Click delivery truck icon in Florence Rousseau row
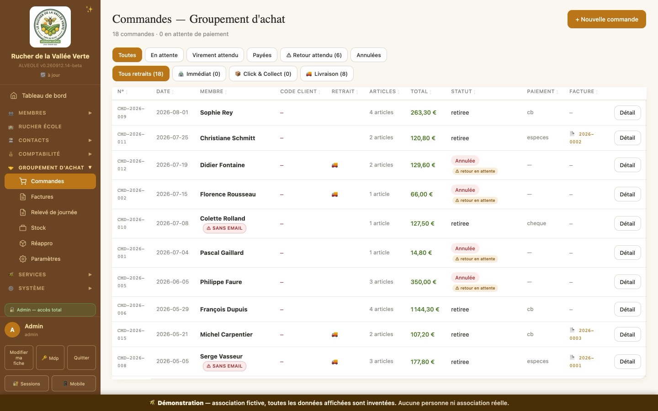 [x=334, y=195]
